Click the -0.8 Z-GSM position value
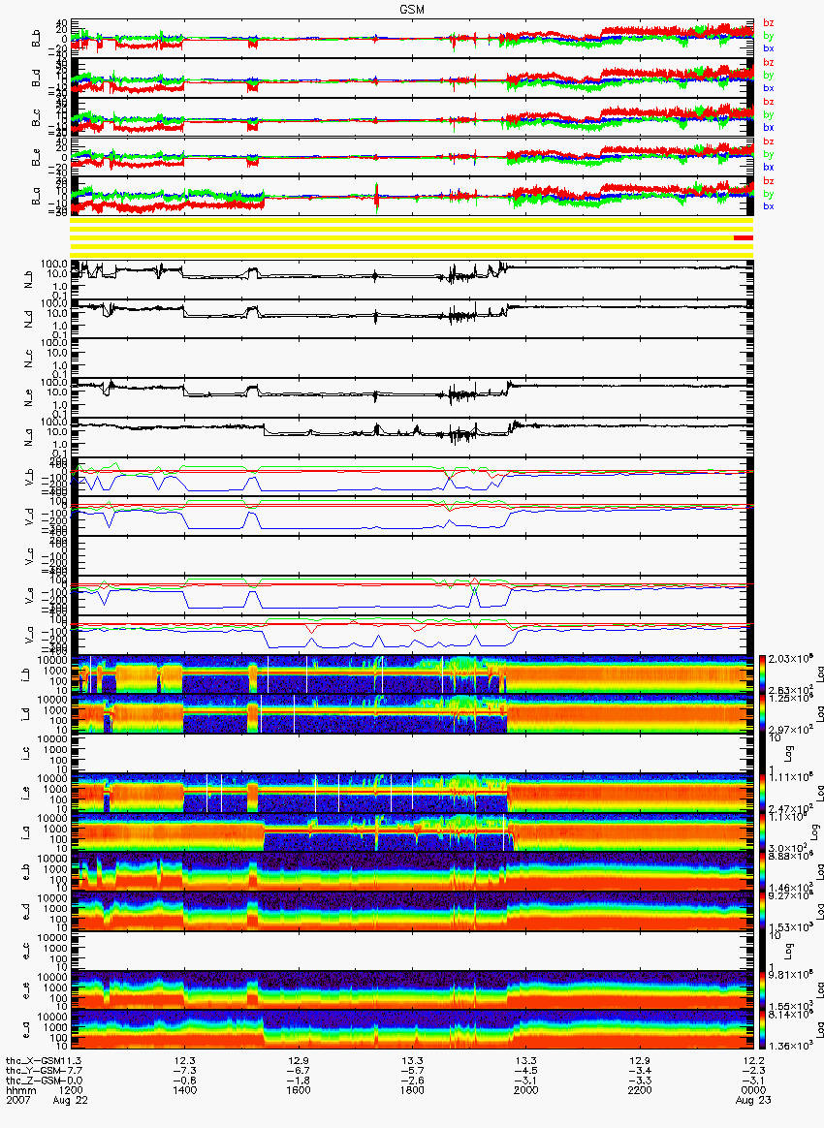Screen dimensions: 824x1128 (185, 1081)
